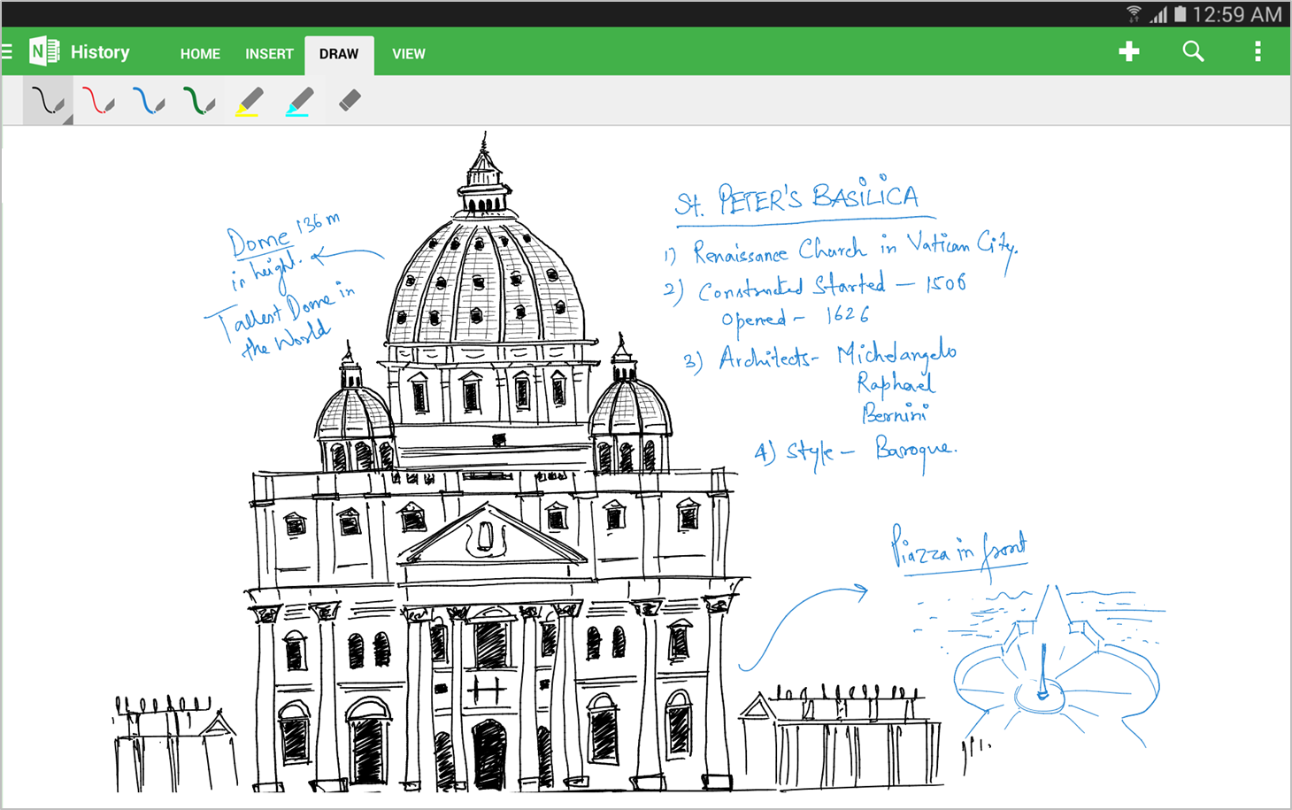Select the blue ink pen tool
Screen dimensions: 1292x810
(x=148, y=100)
